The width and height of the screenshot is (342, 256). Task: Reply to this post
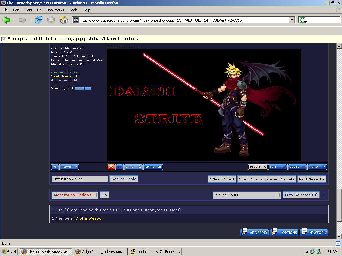pyautogui.click(x=317, y=167)
